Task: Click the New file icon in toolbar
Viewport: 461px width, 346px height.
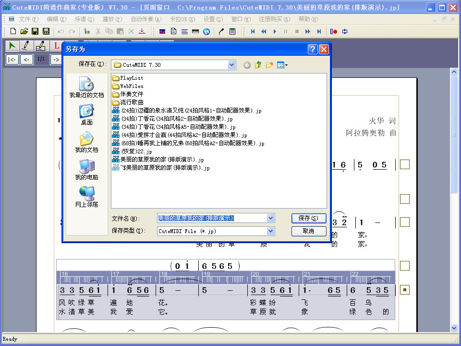Action: (13, 31)
